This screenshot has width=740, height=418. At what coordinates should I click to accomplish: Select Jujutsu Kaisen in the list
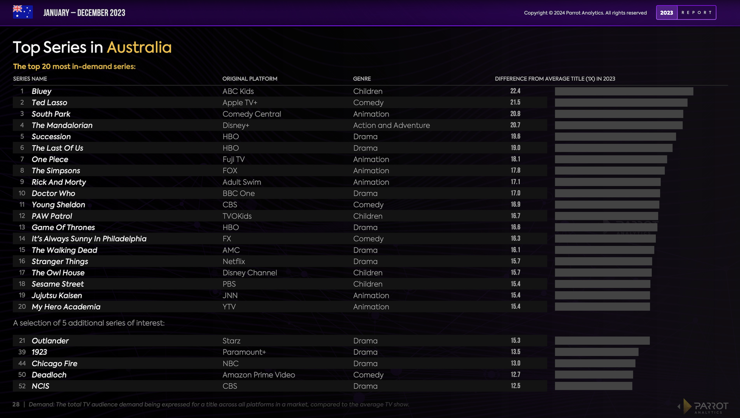click(57, 295)
